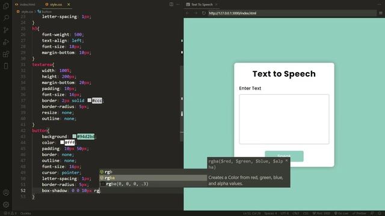Viewport: 385px width, 216px height.
Task: Open color picker for #ccc swatch
Action: pyautogui.click(x=90, y=100)
